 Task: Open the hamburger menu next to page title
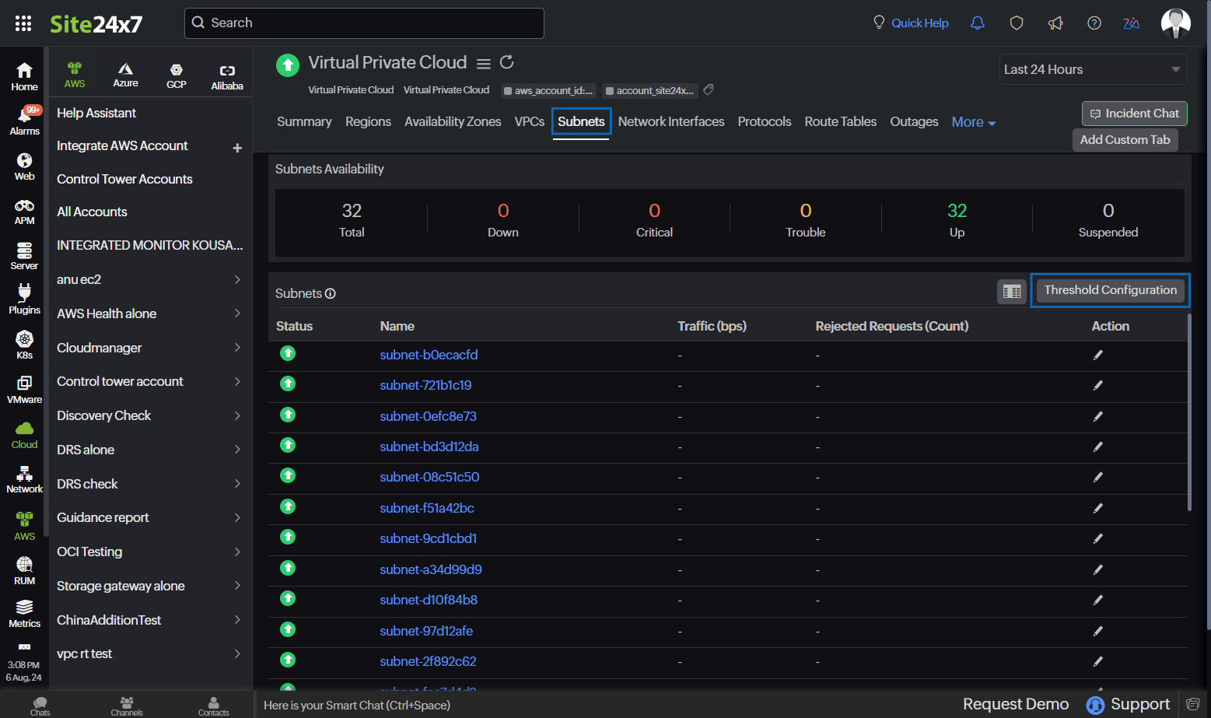[483, 64]
